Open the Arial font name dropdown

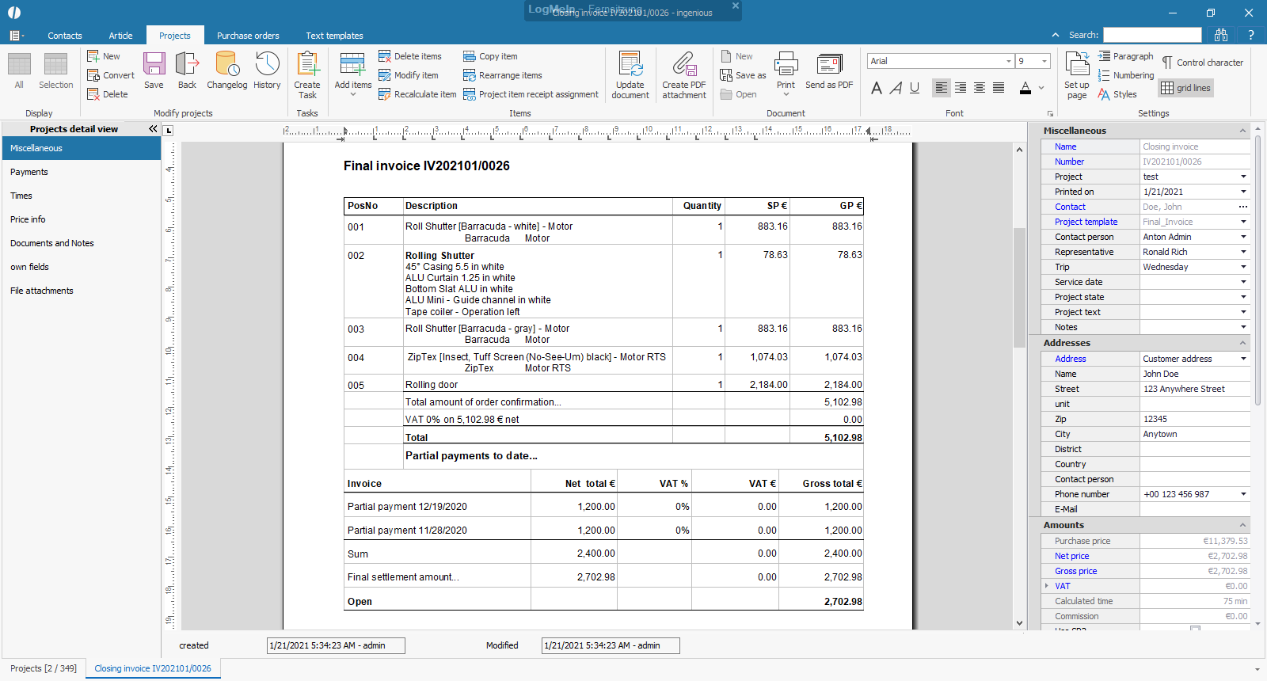(x=1008, y=61)
